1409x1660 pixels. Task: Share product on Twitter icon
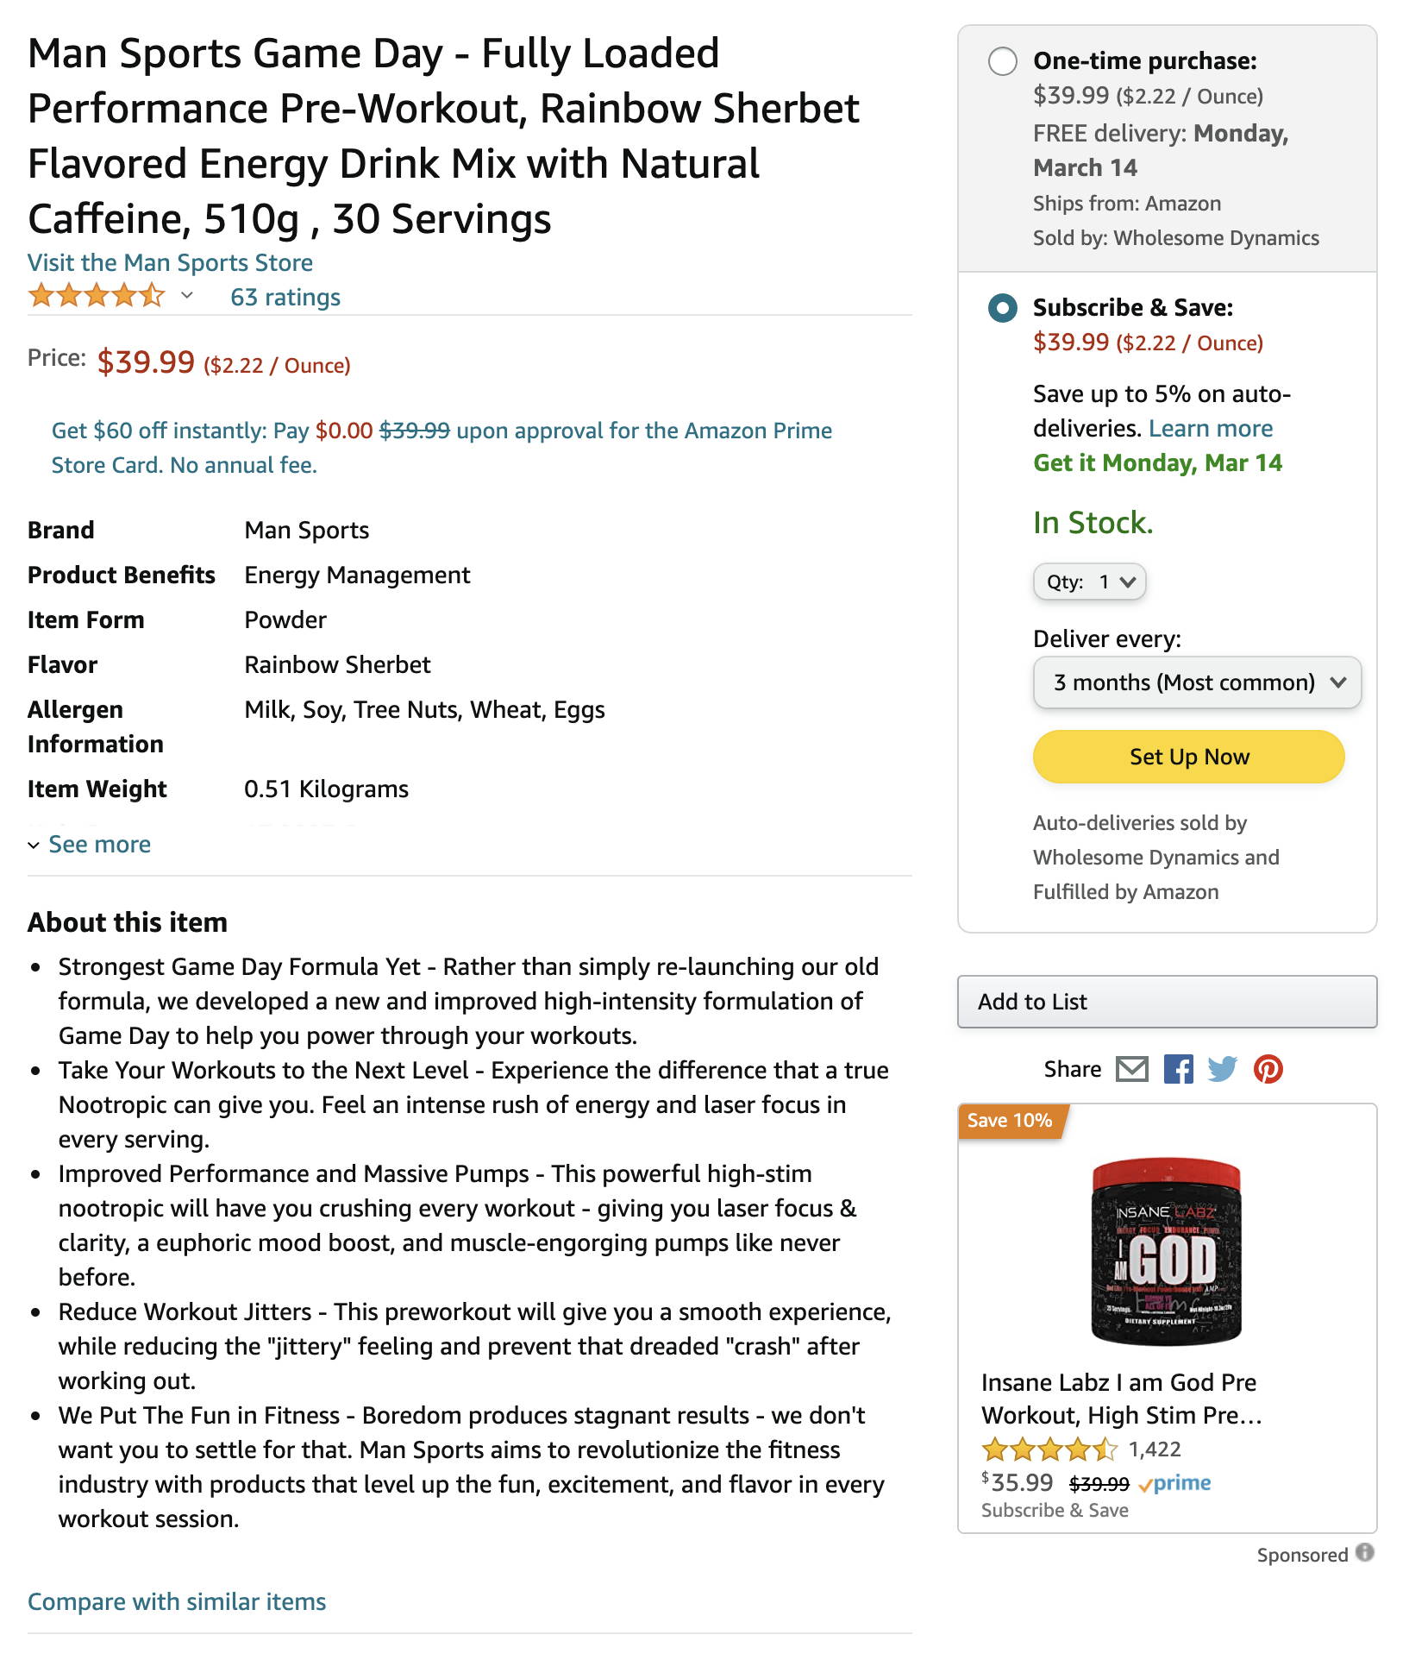(1223, 1069)
